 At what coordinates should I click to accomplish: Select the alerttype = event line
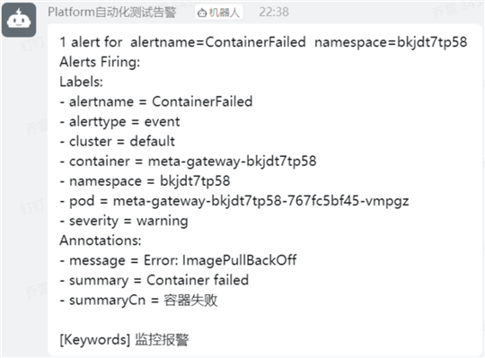(119, 122)
